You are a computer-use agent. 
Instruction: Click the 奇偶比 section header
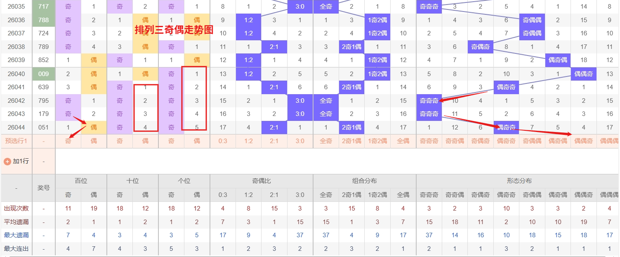(x=261, y=181)
